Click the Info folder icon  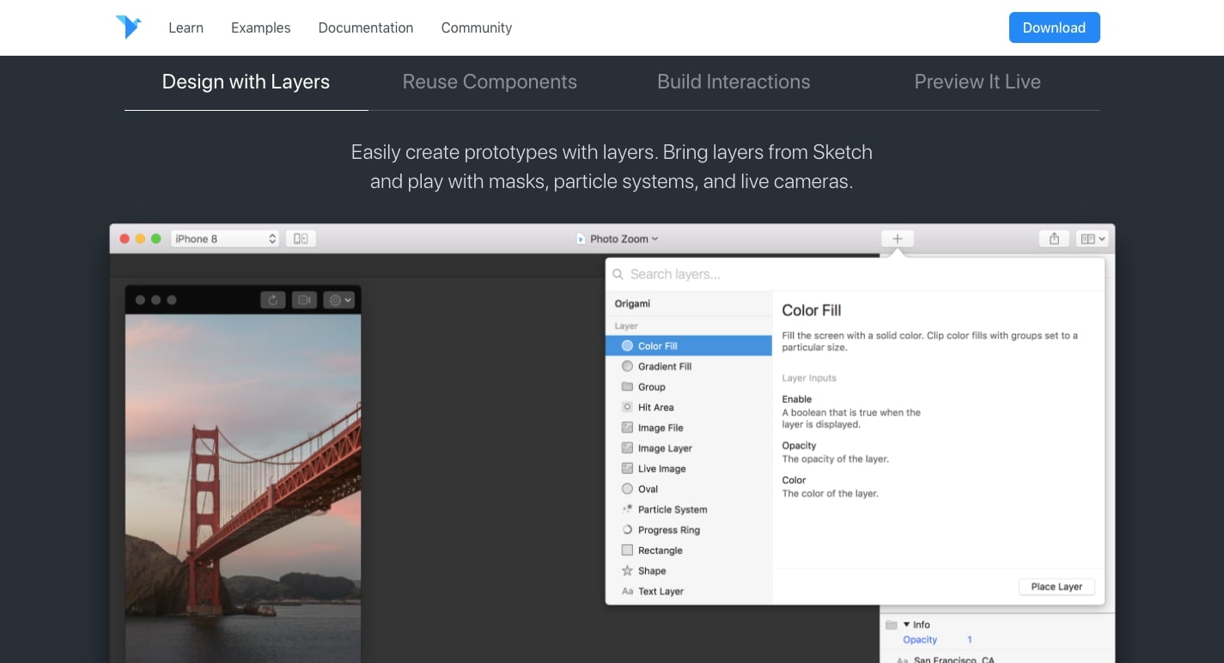(x=892, y=624)
